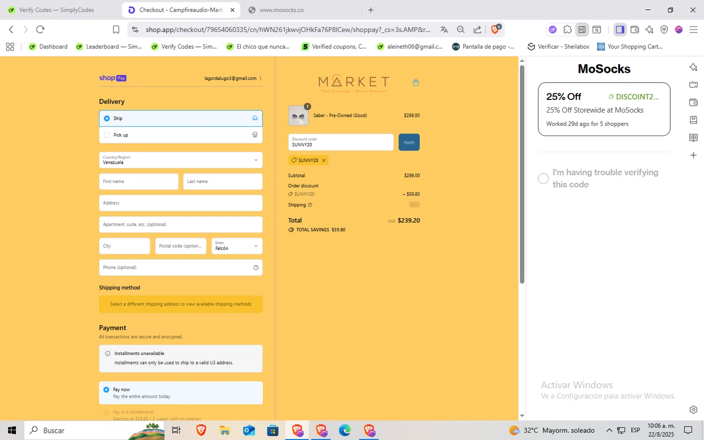Open the browser hamburger menu
Viewport: 704px width, 440px height.
pyautogui.click(x=693, y=30)
